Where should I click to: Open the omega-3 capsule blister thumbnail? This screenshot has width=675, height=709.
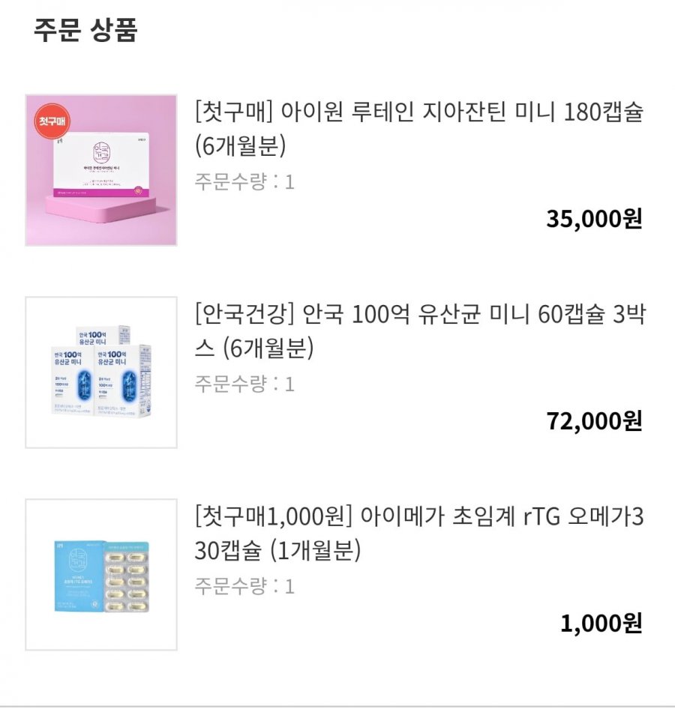click(101, 575)
